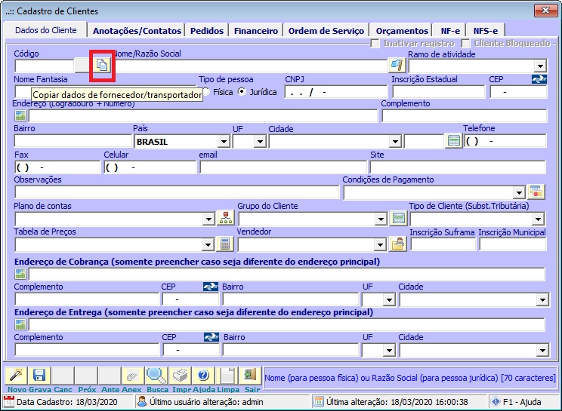The image size is (562, 411).
Task: Click the CEP lookup icon in Endereço de Cobrança
Action: [x=211, y=287]
